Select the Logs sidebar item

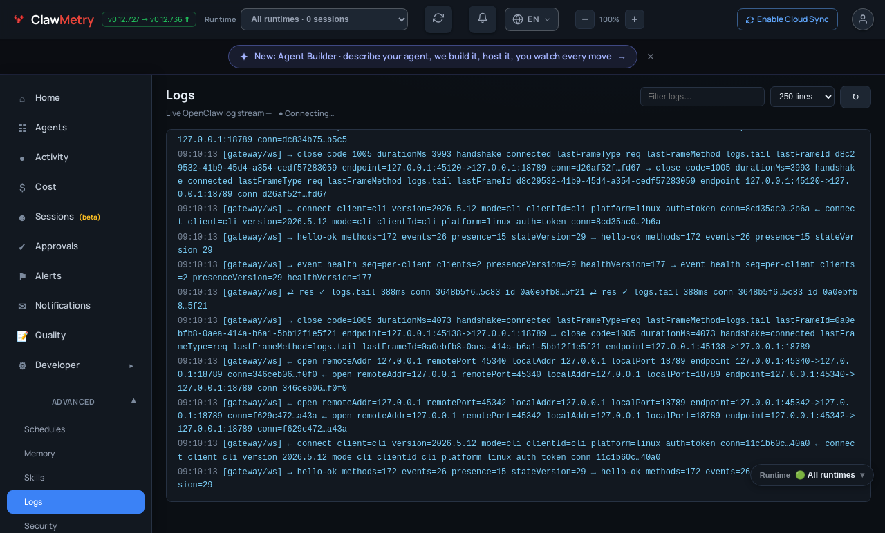tap(75, 502)
